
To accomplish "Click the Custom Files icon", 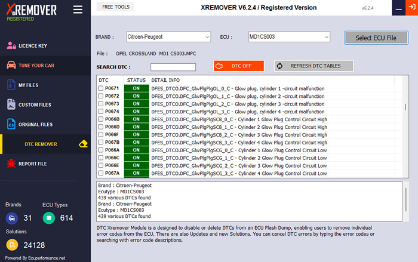I will [x=11, y=104].
